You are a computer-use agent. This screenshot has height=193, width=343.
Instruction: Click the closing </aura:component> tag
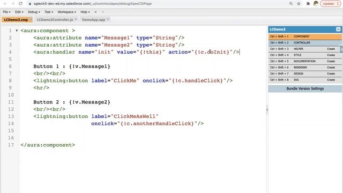48,145
